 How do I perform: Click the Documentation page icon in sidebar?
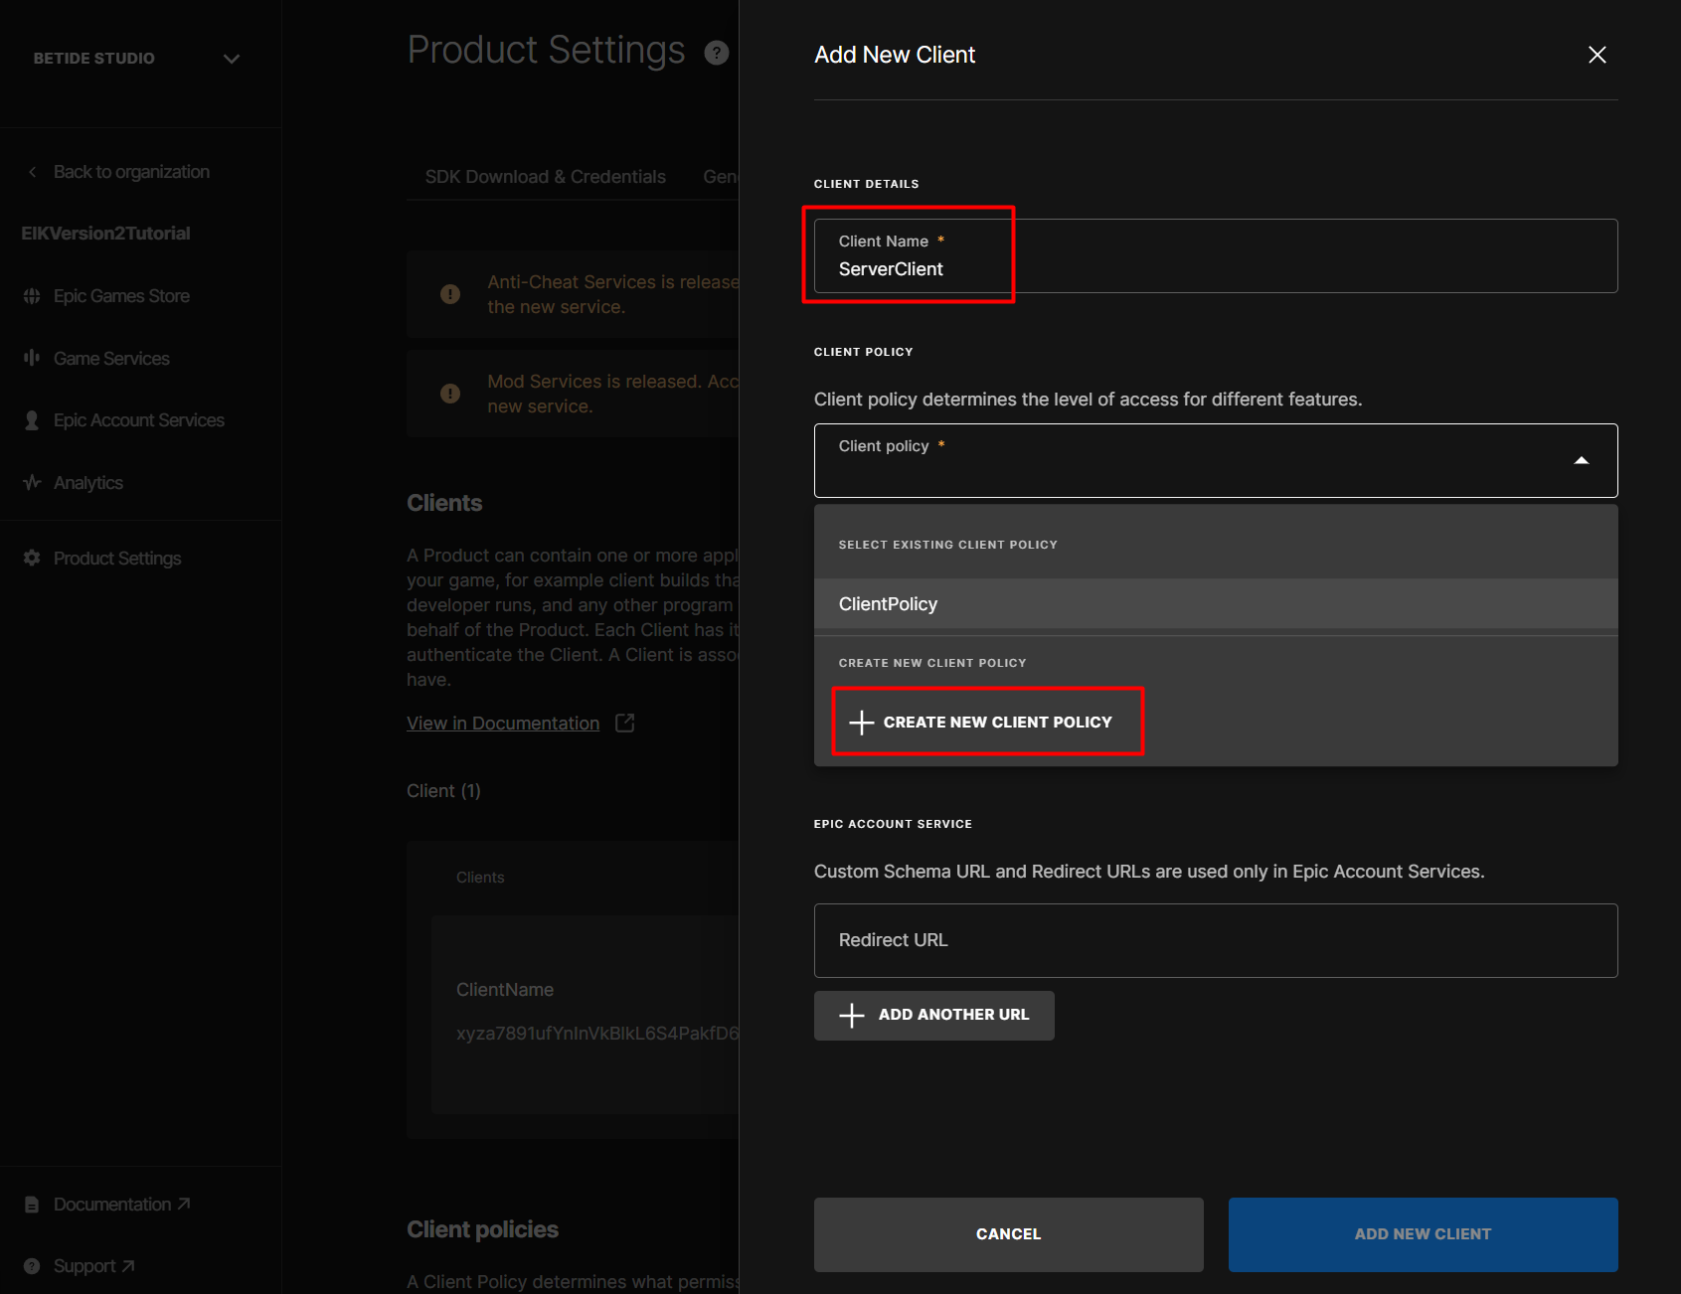[32, 1205]
